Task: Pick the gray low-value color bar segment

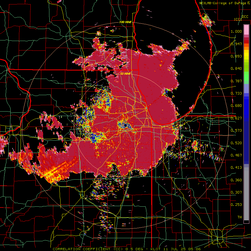Action: pos(246,194)
